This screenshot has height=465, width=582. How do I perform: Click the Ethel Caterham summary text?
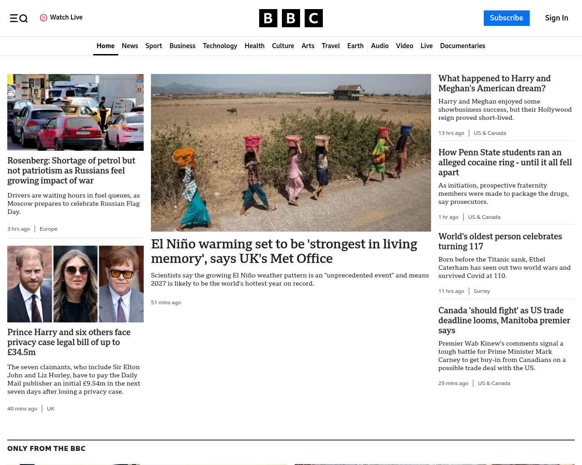click(505, 267)
